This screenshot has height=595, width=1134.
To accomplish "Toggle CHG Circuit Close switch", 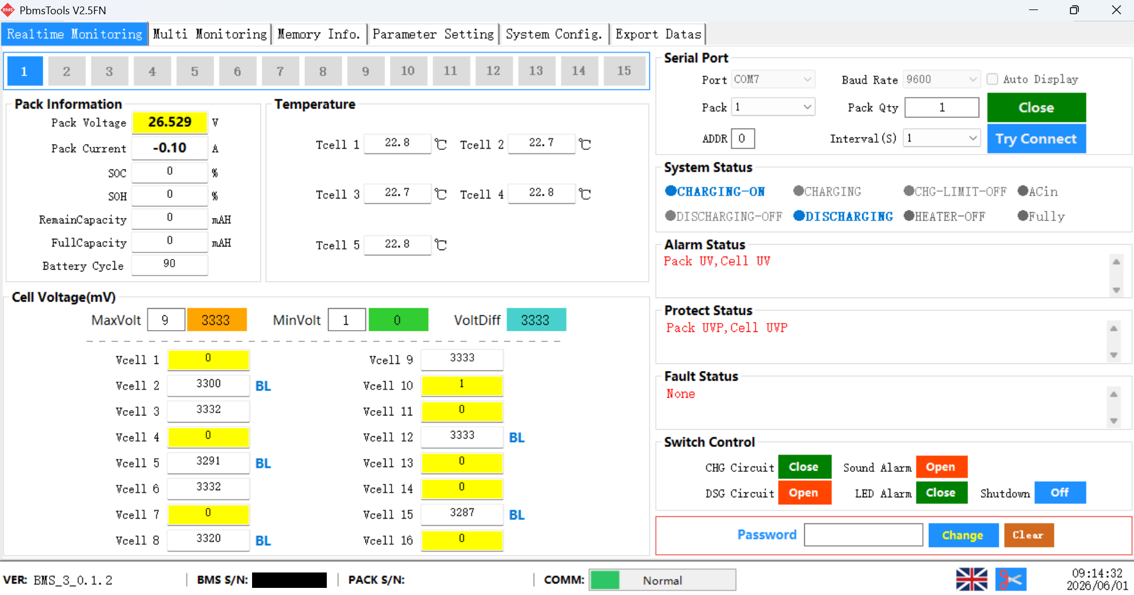I will (804, 467).
